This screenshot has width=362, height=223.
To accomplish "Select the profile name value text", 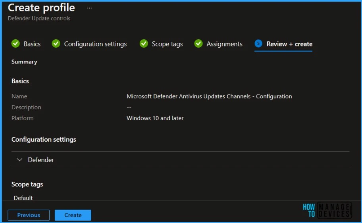I will [209, 96].
